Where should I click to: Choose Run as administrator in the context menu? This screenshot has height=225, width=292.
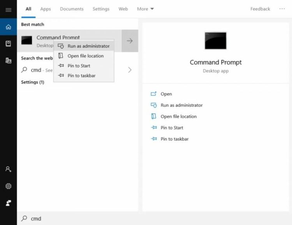pos(84,46)
